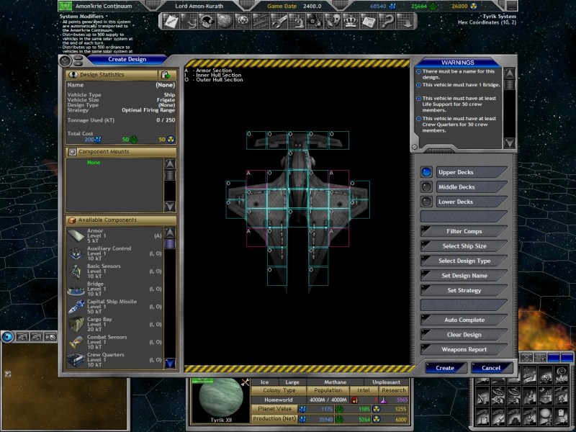Open the Select Design Type chooser
This screenshot has height=432, width=576.
coord(464,261)
